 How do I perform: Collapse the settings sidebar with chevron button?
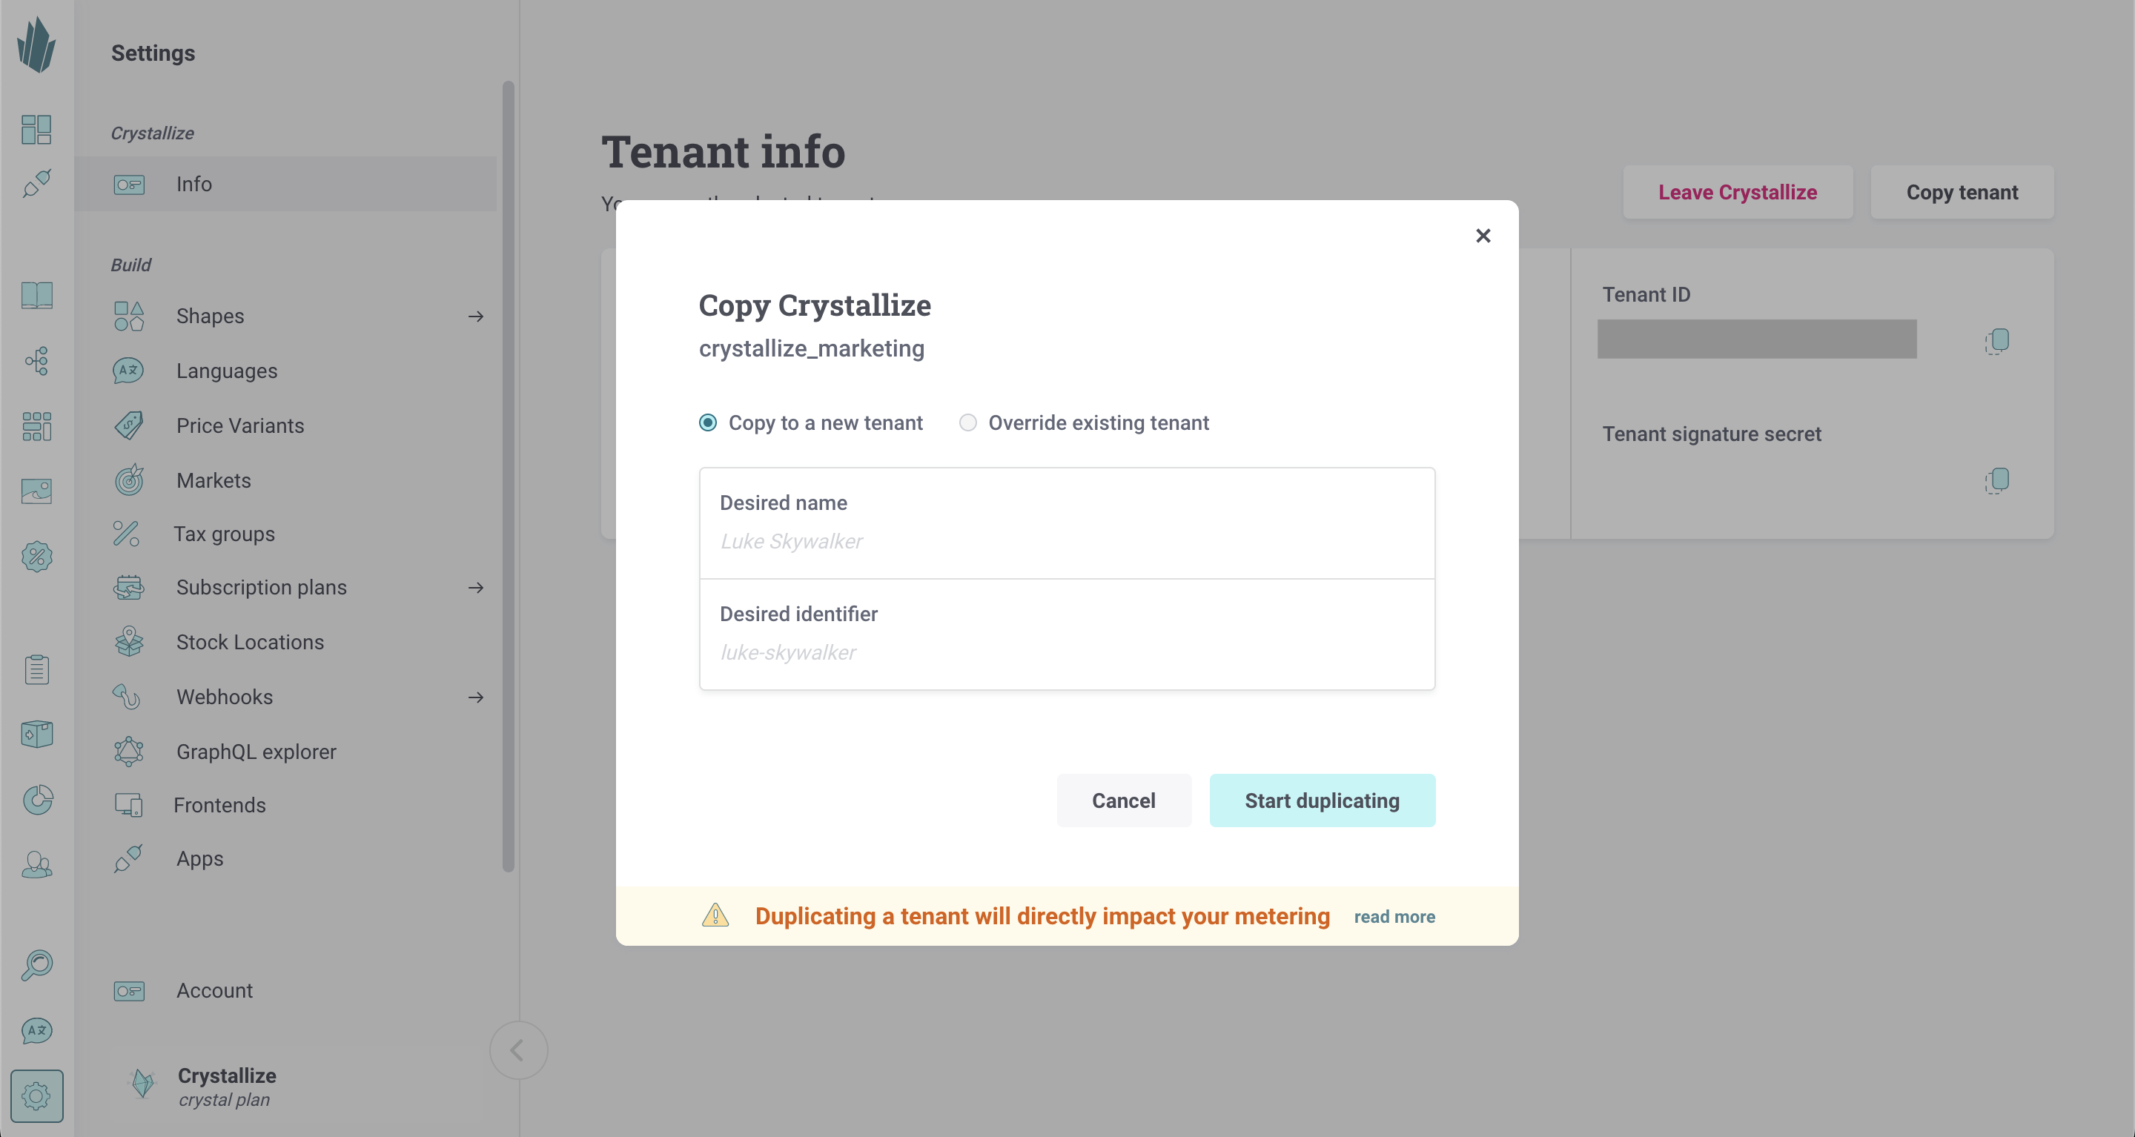click(x=518, y=1050)
